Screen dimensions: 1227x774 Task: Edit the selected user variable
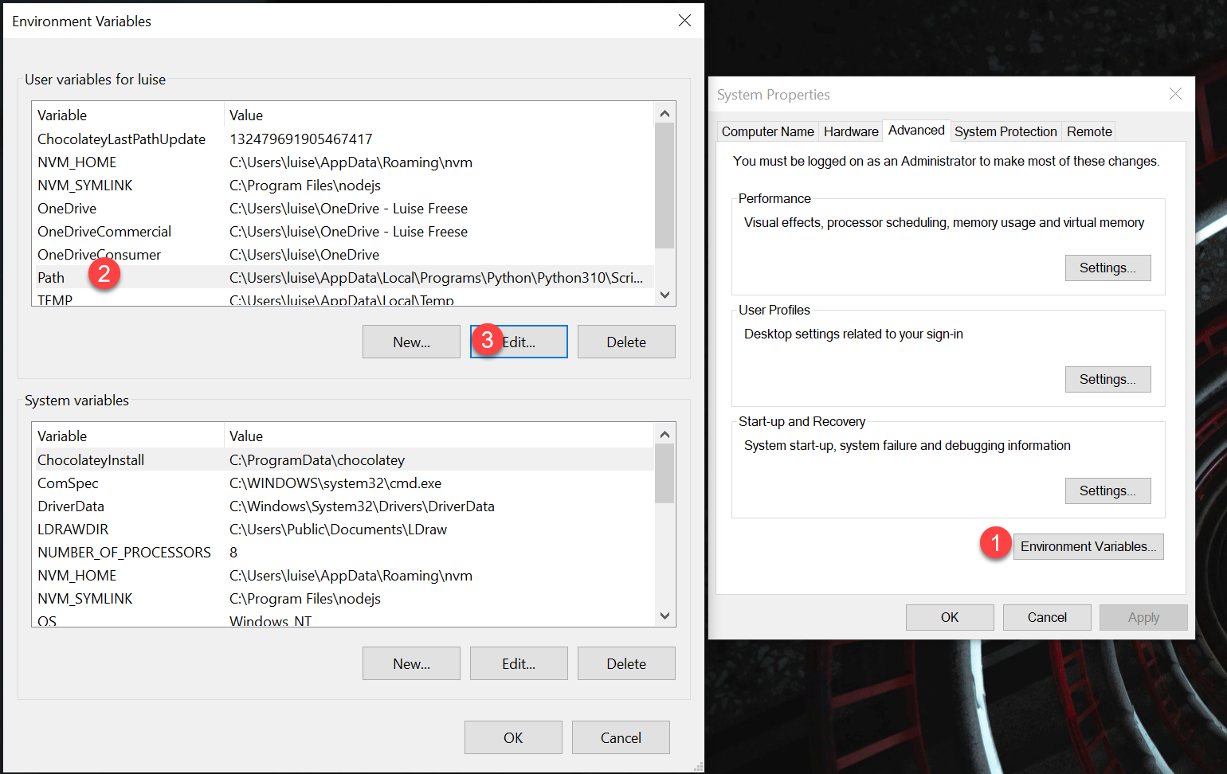coord(519,342)
